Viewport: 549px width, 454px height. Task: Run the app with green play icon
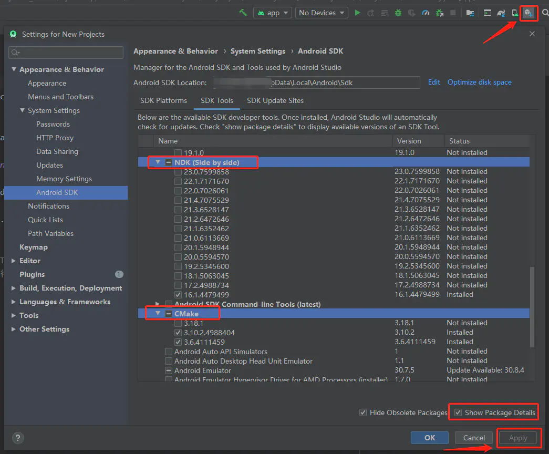(357, 13)
